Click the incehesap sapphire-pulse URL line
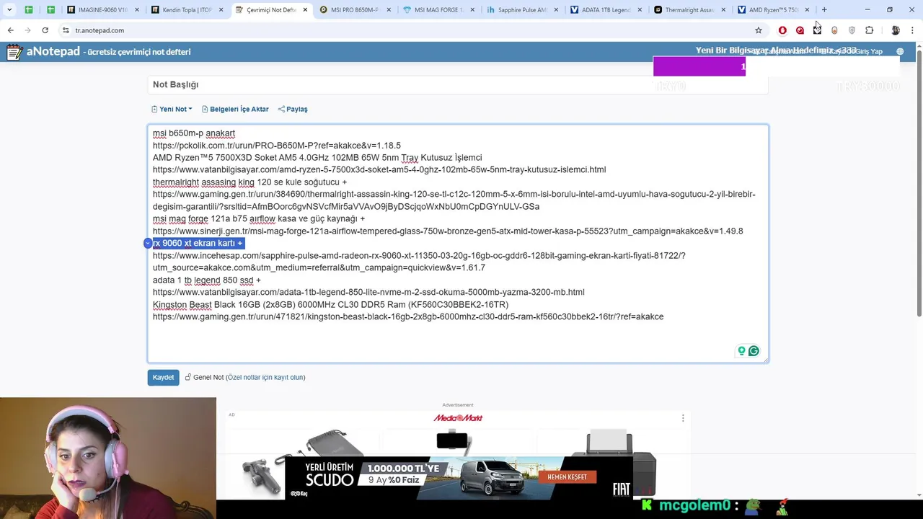923x519 pixels. (x=418, y=262)
